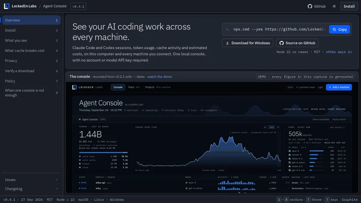Click the opus-5 model icon in by-model list

290,151
